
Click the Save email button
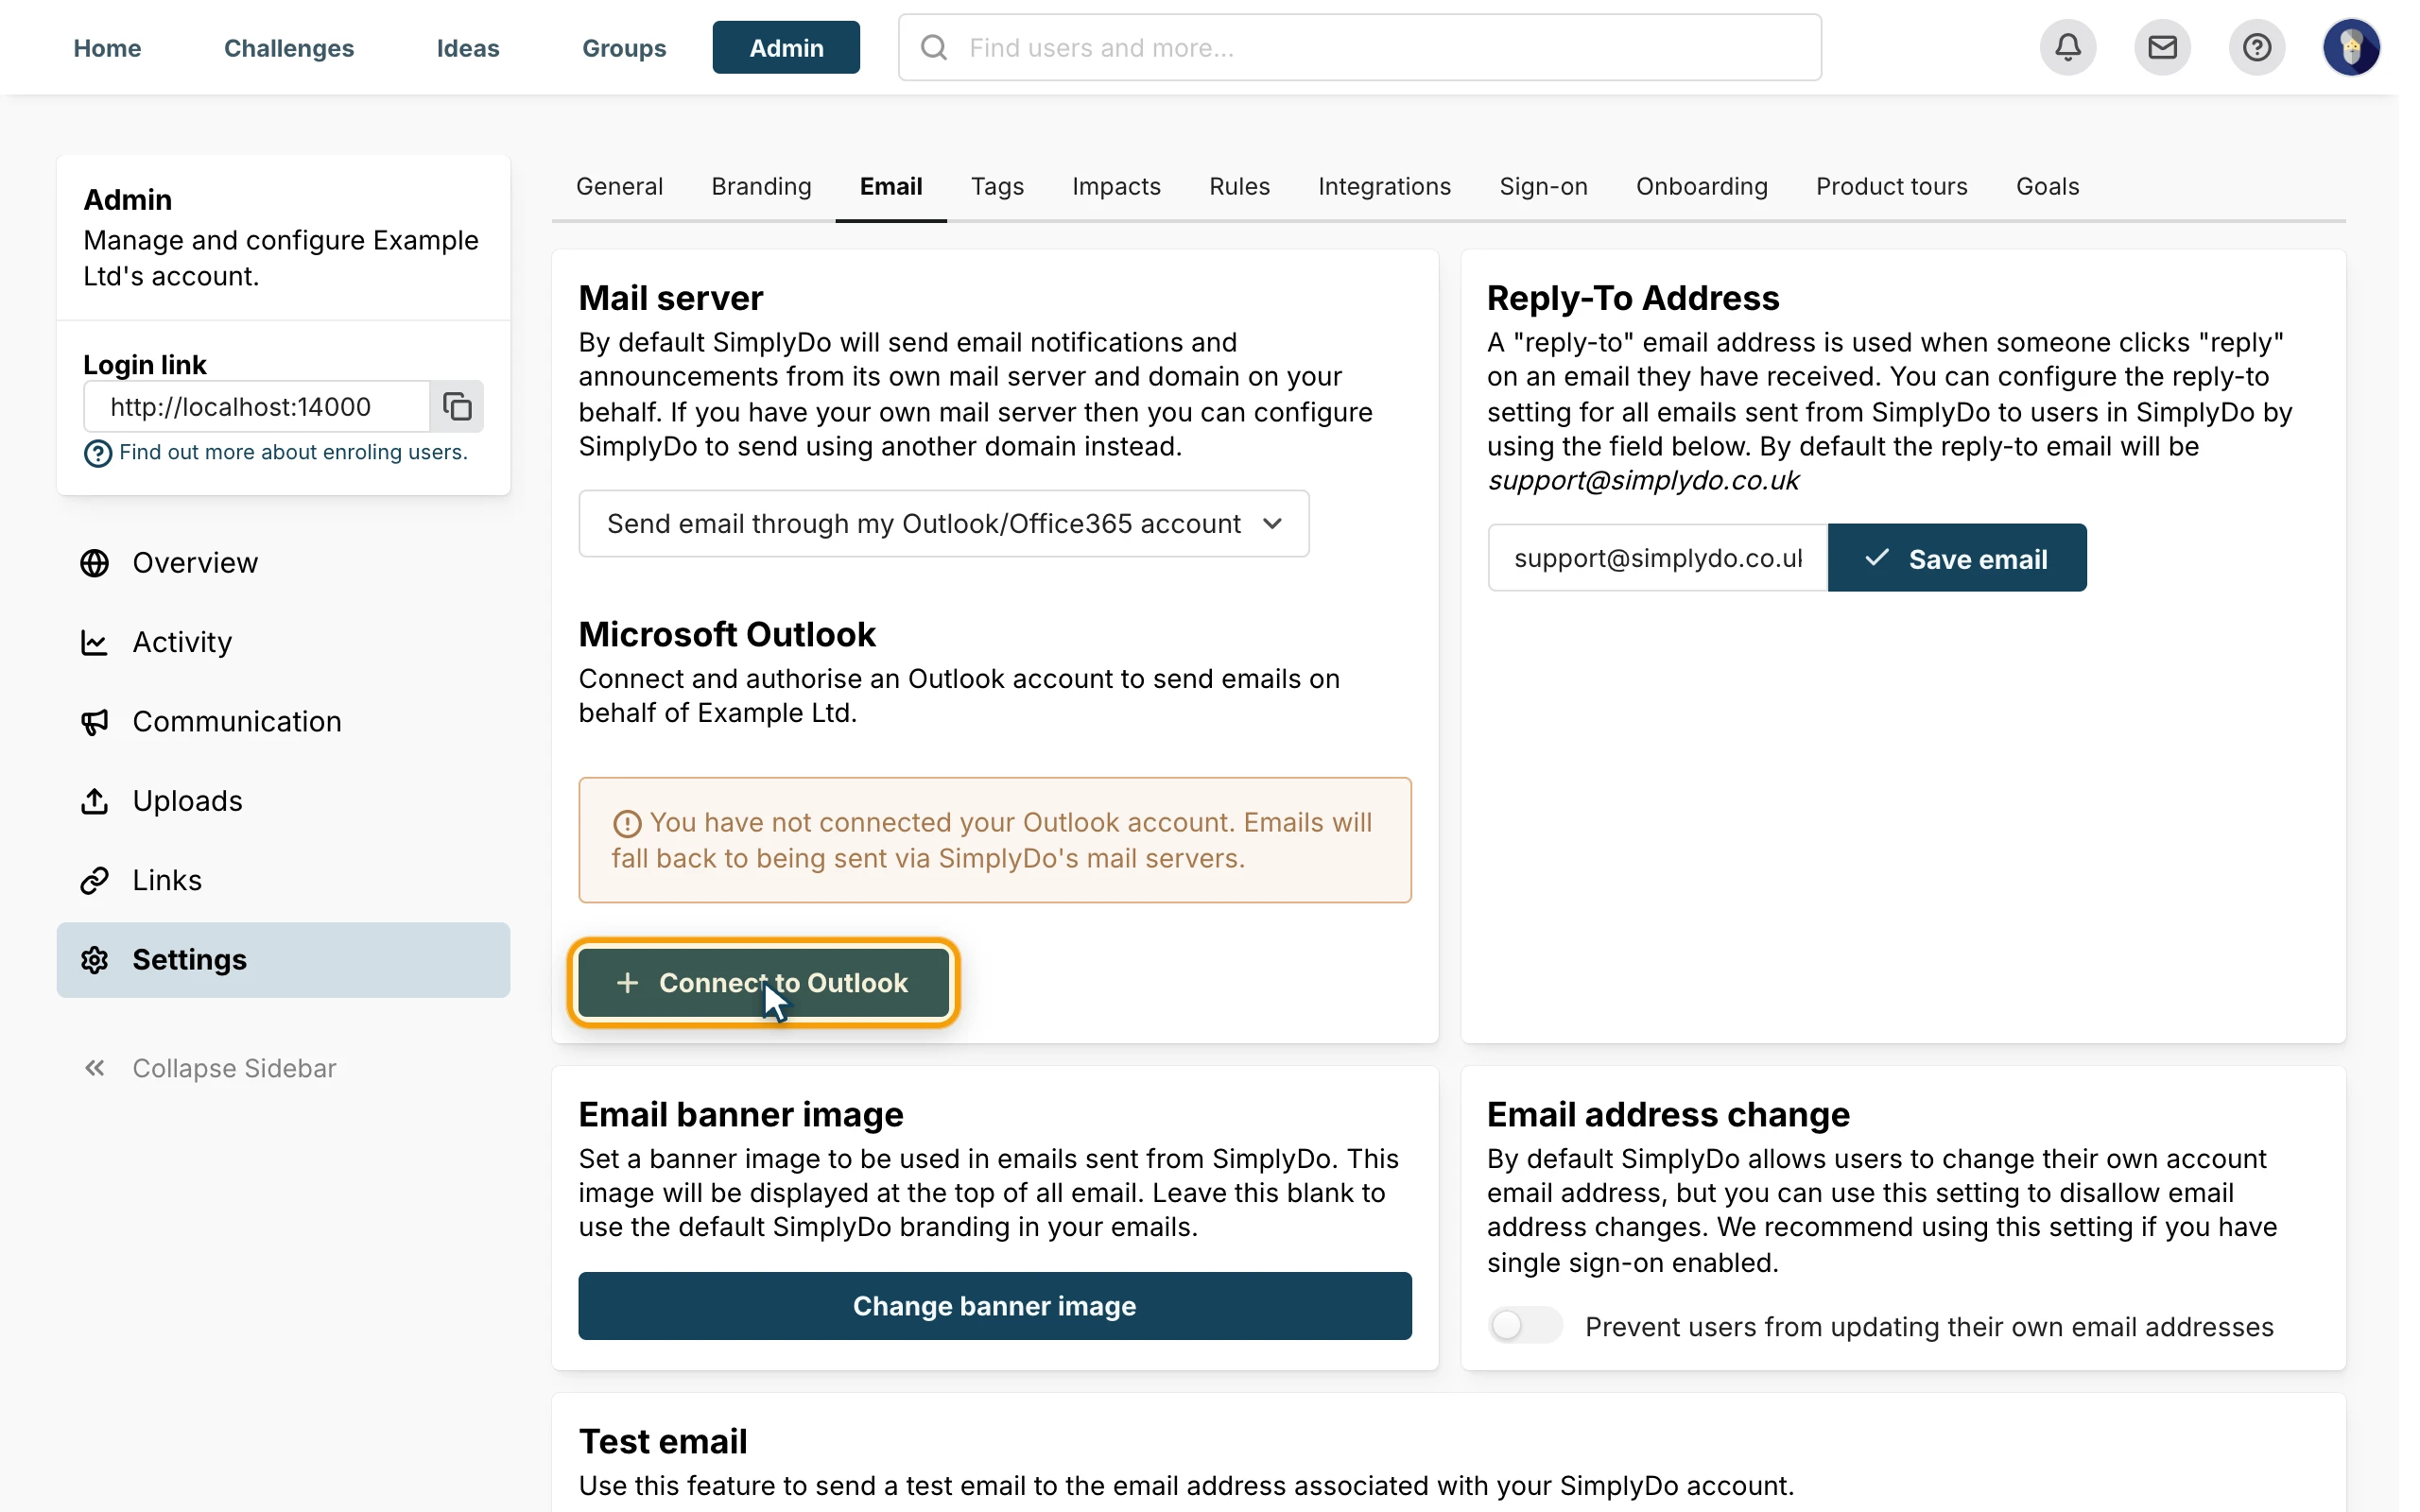[x=1957, y=558]
